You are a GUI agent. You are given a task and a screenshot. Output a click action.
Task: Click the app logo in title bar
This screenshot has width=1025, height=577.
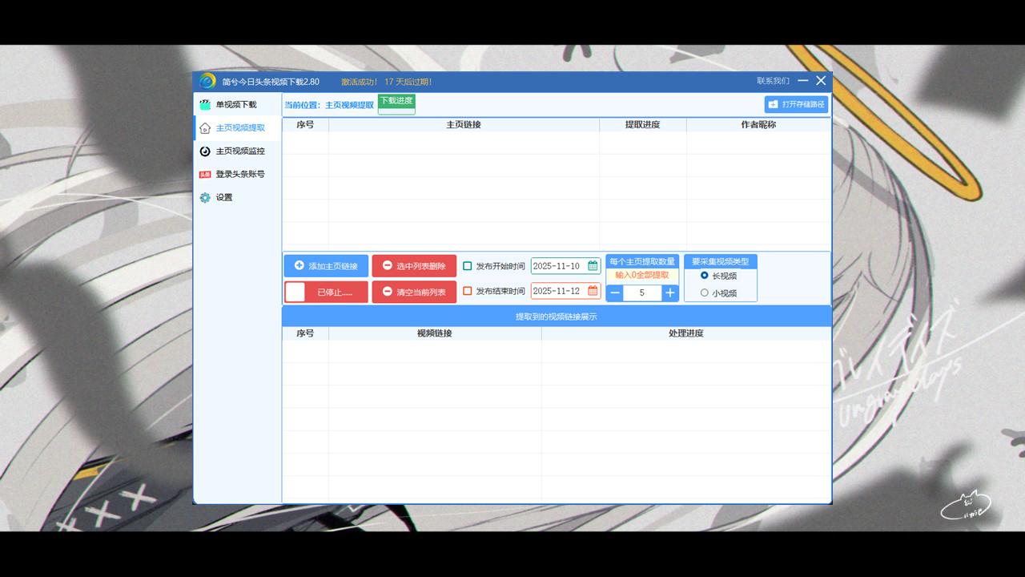pos(207,82)
